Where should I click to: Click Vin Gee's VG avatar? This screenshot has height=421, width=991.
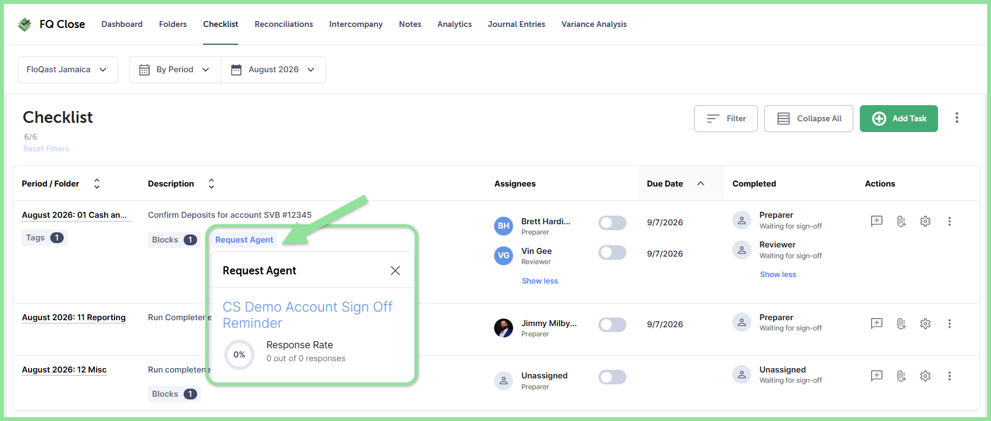(503, 256)
